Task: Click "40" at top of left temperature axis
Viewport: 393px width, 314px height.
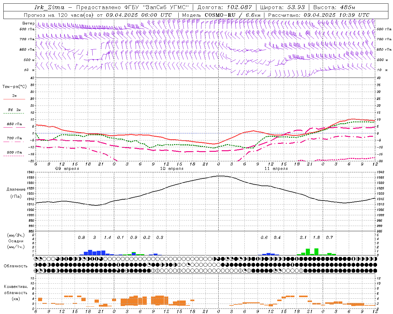Action: pos(33,78)
